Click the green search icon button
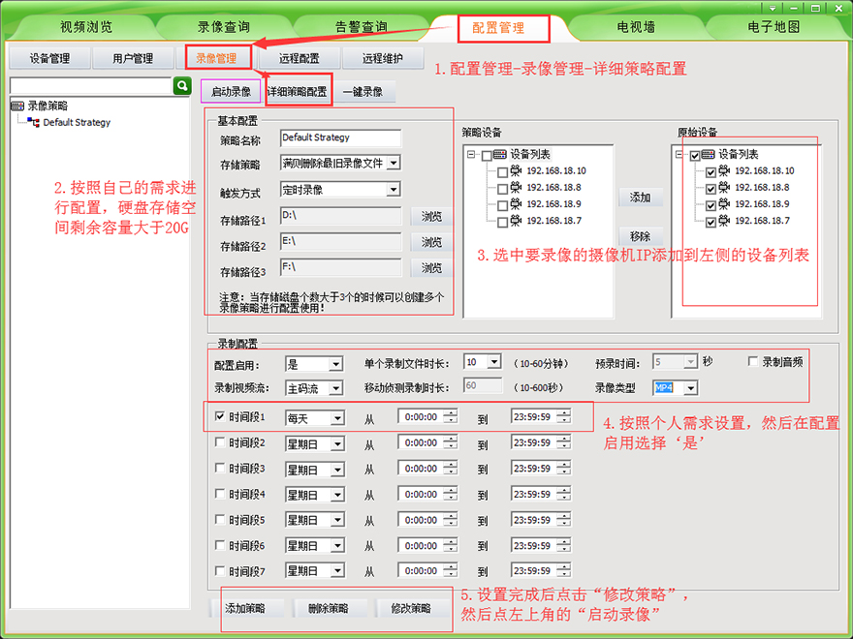This screenshot has width=853, height=639. 181,86
